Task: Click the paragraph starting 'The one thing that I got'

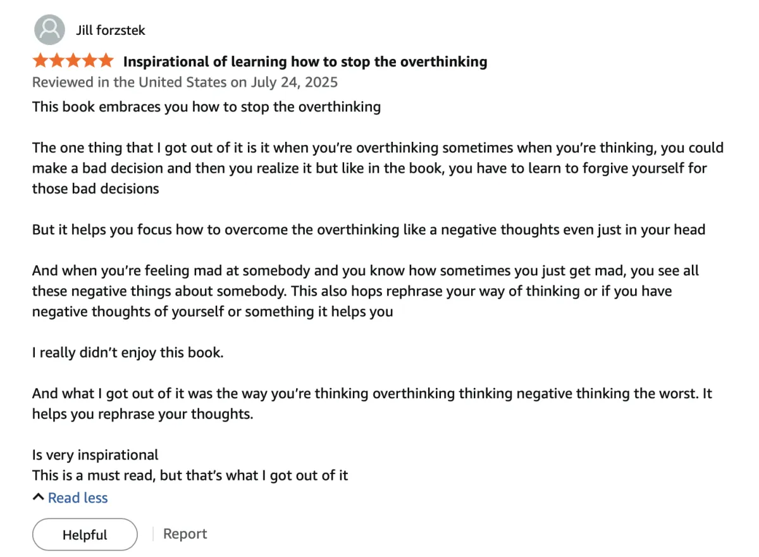Action: tap(378, 168)
